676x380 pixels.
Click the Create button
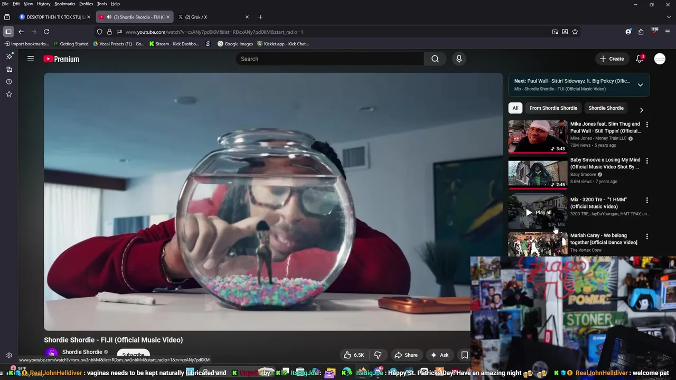click(x=612, y=59)
